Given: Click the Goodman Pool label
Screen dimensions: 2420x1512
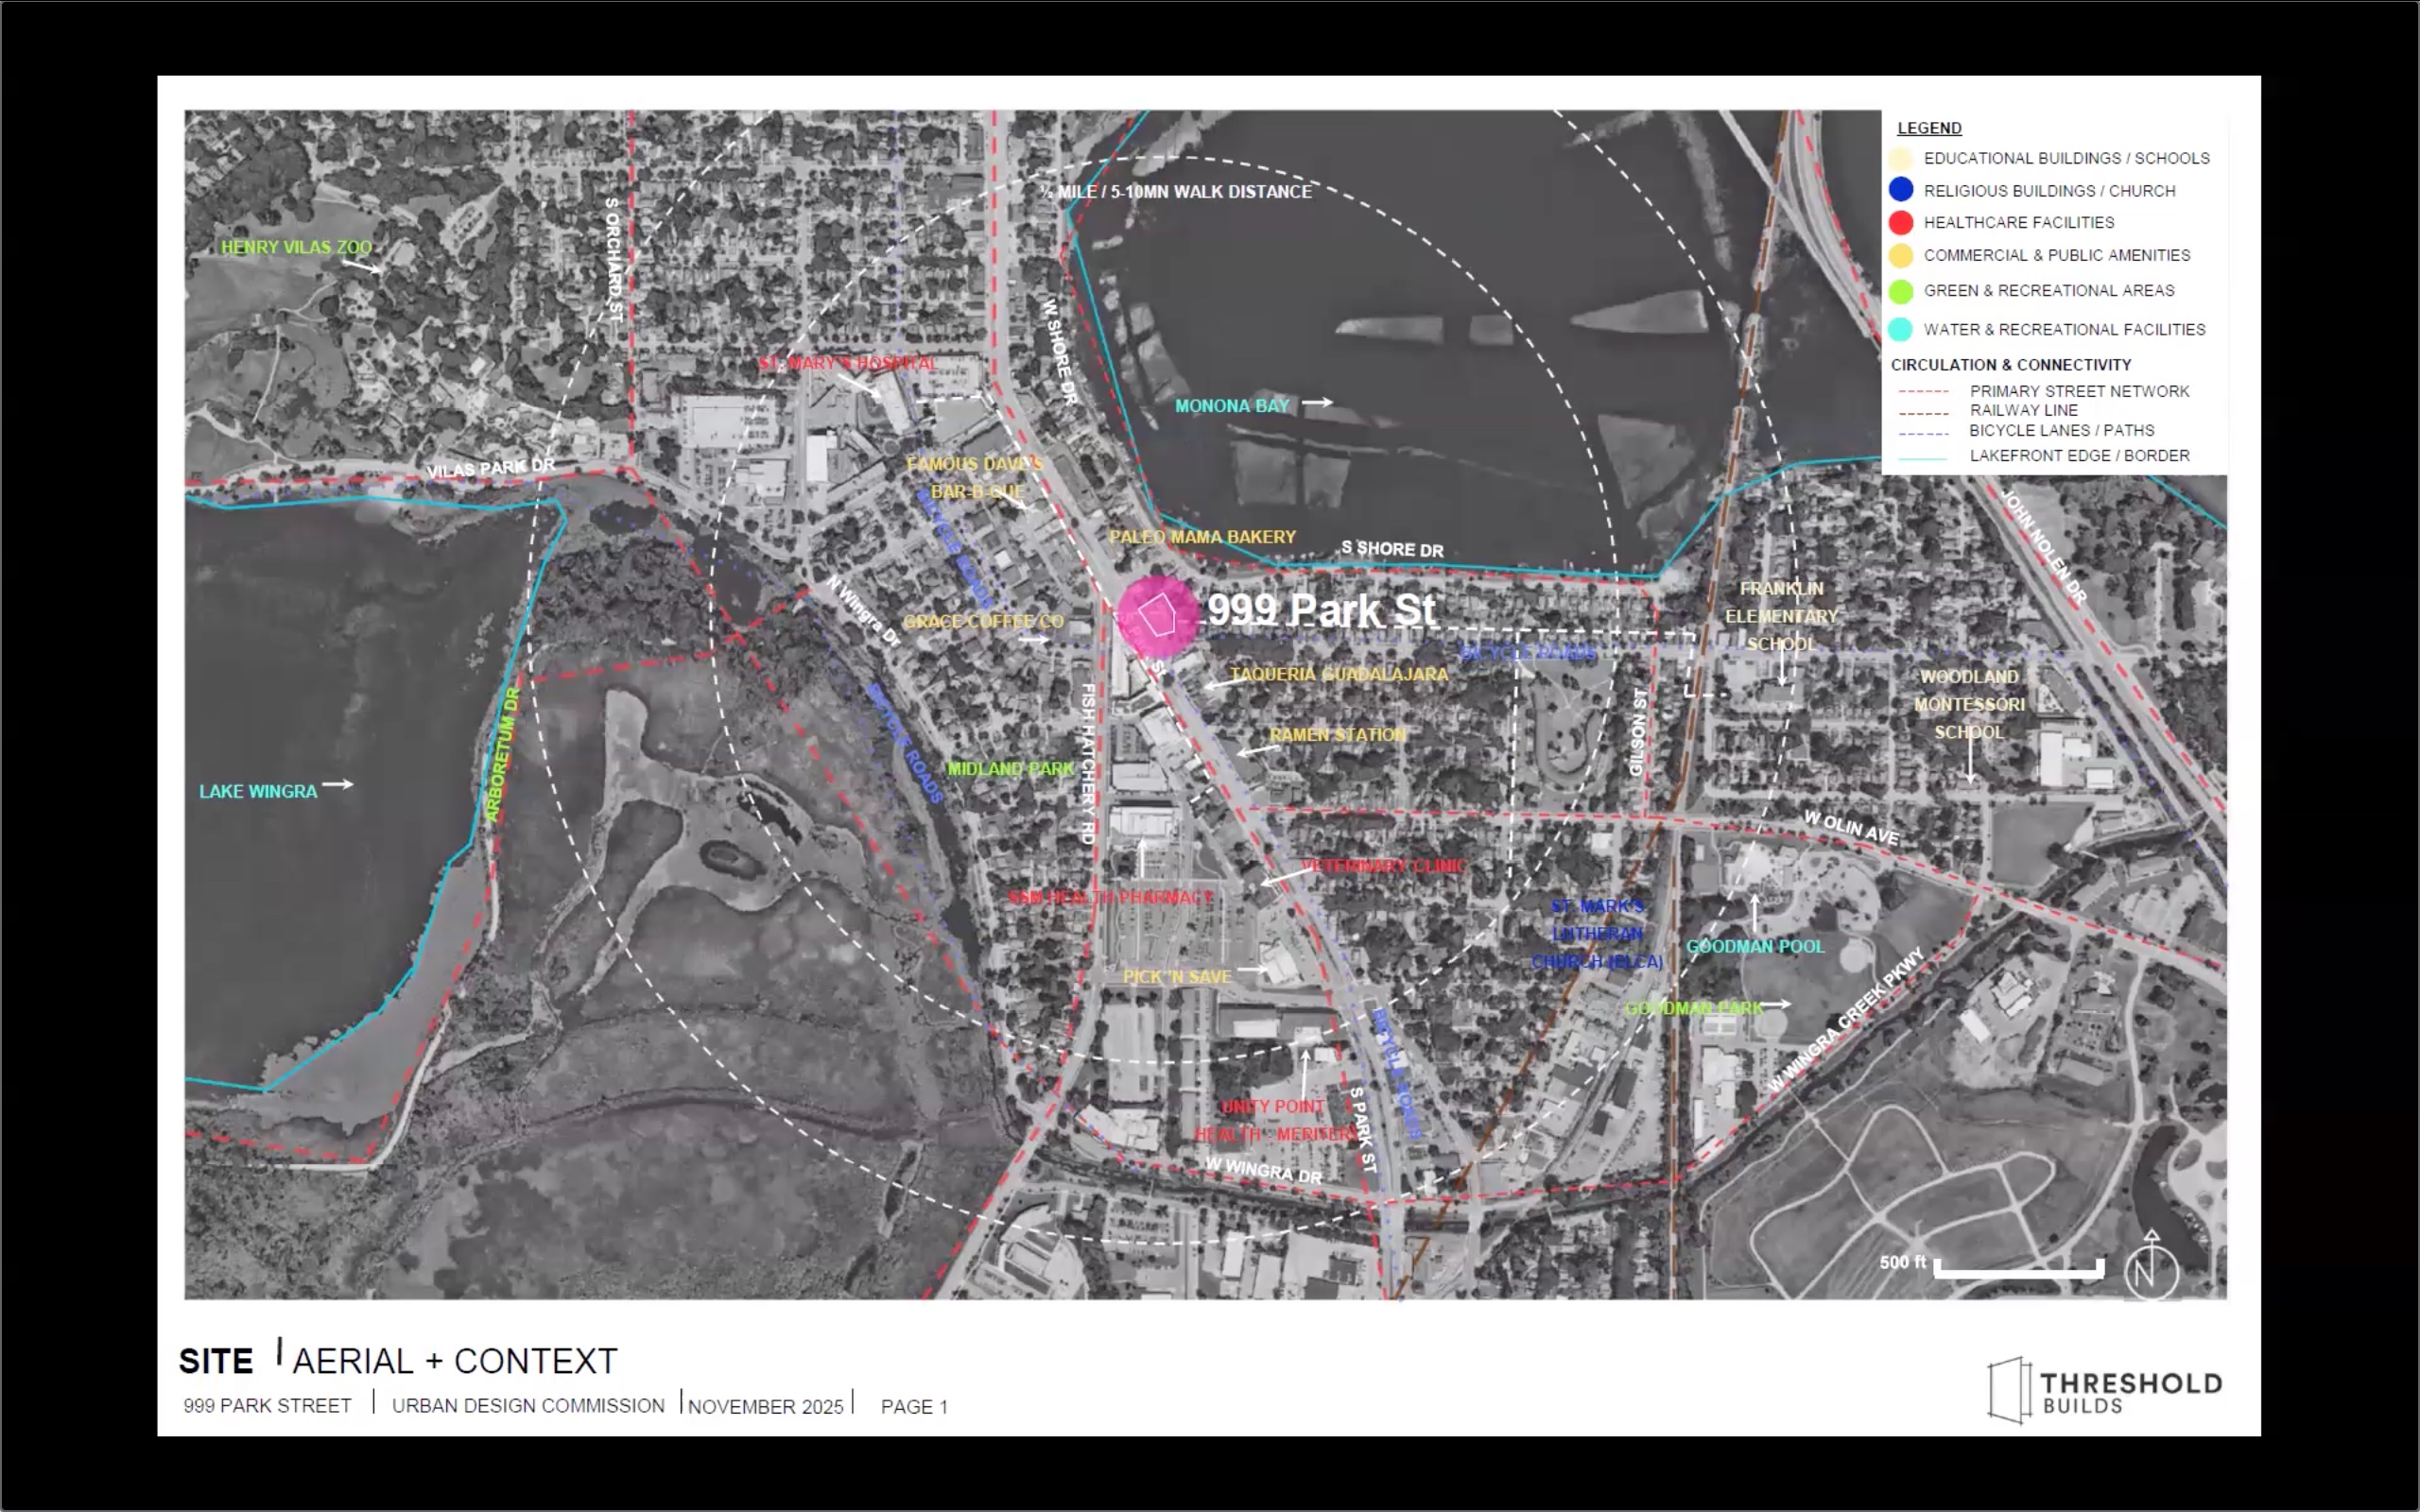Looking at the screenshot, I should (1755, 946).
